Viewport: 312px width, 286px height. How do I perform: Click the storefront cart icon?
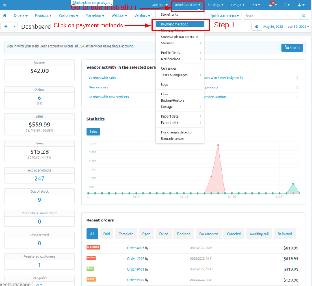tap(4, 5)
